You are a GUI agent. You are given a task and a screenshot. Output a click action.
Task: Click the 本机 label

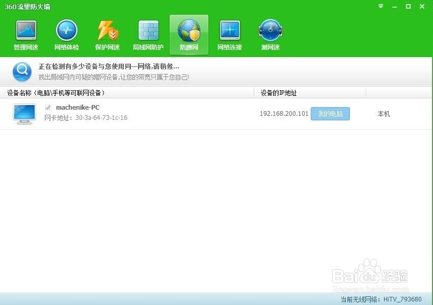tap(383, 114)
